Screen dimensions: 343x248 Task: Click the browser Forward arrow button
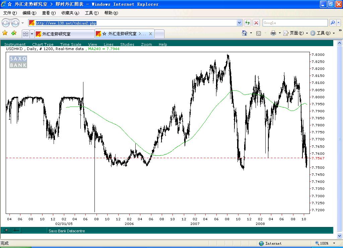tap(15, 23)
